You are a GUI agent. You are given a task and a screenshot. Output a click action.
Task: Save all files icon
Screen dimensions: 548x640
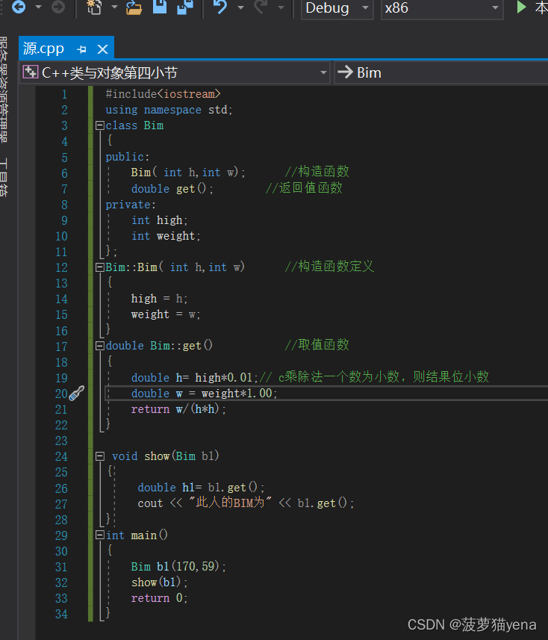point(185,7)
